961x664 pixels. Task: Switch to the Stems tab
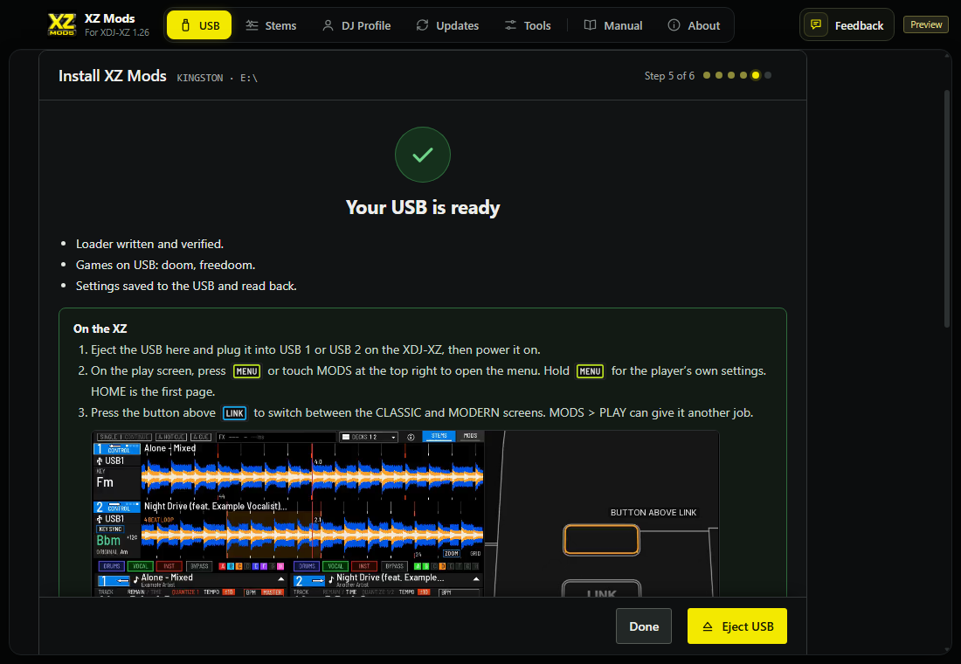click(x=271, y=25)
